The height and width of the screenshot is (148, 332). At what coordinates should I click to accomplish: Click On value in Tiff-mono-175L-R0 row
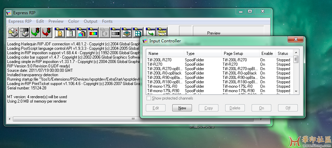pos(262,86)
